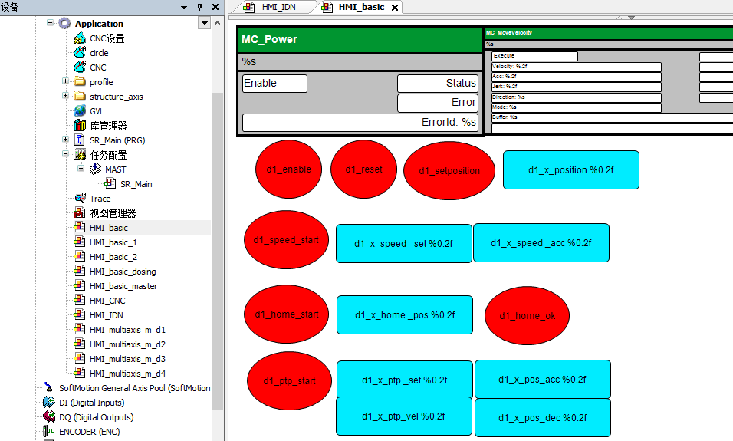The width and height of the screenshot is (733, 441).
Task: Open the 库管理器 library manager icon
Action: (80, 126)
